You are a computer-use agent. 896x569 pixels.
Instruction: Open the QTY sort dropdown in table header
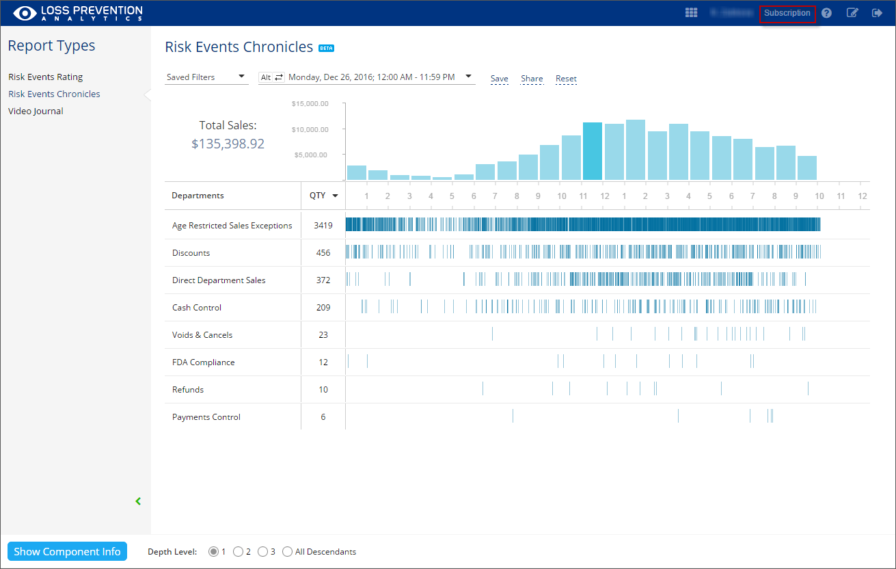336,195
